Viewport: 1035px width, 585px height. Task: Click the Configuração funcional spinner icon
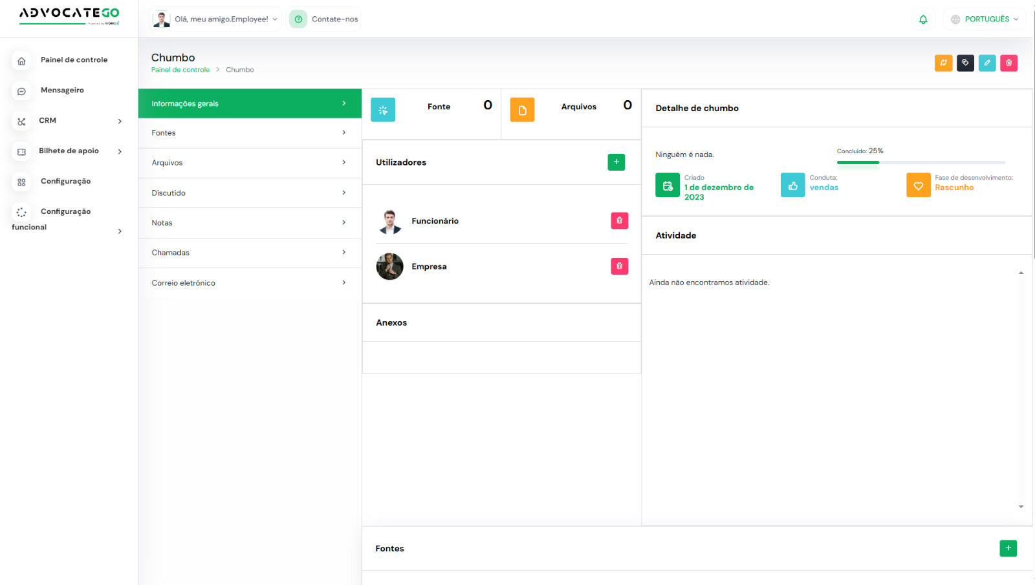pos(21,212)
